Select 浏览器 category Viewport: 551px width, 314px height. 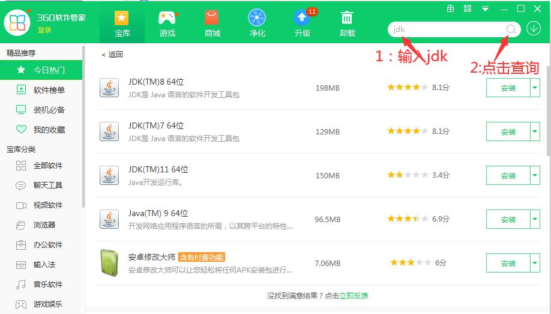pos(41,225)
